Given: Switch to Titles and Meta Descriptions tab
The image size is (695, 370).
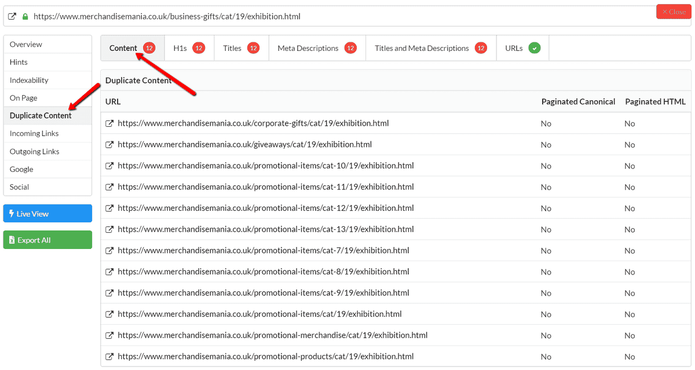Looking at the screenshot, I should click(431, 48).
